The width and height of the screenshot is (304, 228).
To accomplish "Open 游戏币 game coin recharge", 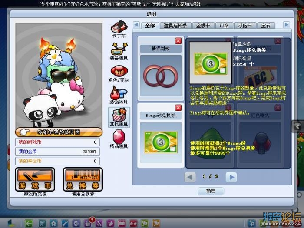I will pos(35,179).
